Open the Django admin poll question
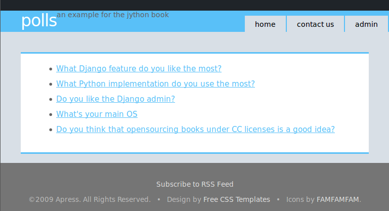This screenshot has height=211, width=389. (115, 99)
